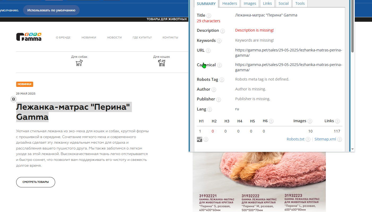Click the help icon next to Lang
This screenshot has height=212, width=372.
coord(210,109)
